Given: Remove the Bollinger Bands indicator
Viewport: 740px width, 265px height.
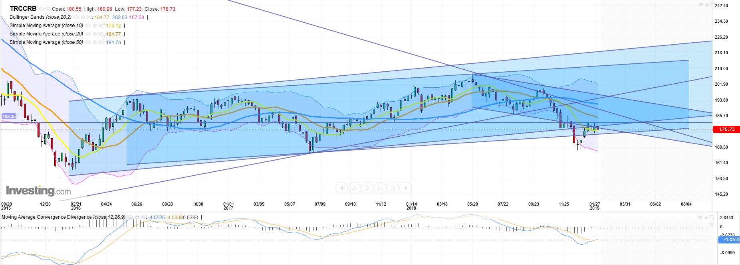Looking at the screenshot, I should [x=89, y=17].
